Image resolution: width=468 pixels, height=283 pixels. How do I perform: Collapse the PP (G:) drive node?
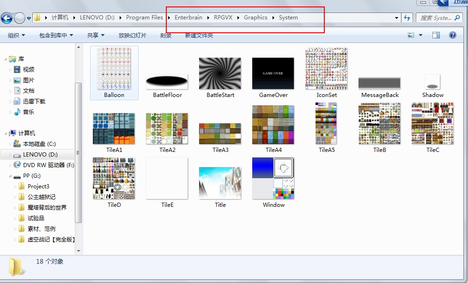click(11, 176)
